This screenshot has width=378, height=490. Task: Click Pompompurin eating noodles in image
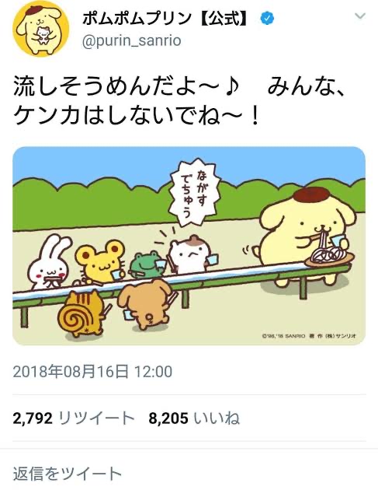307,235
